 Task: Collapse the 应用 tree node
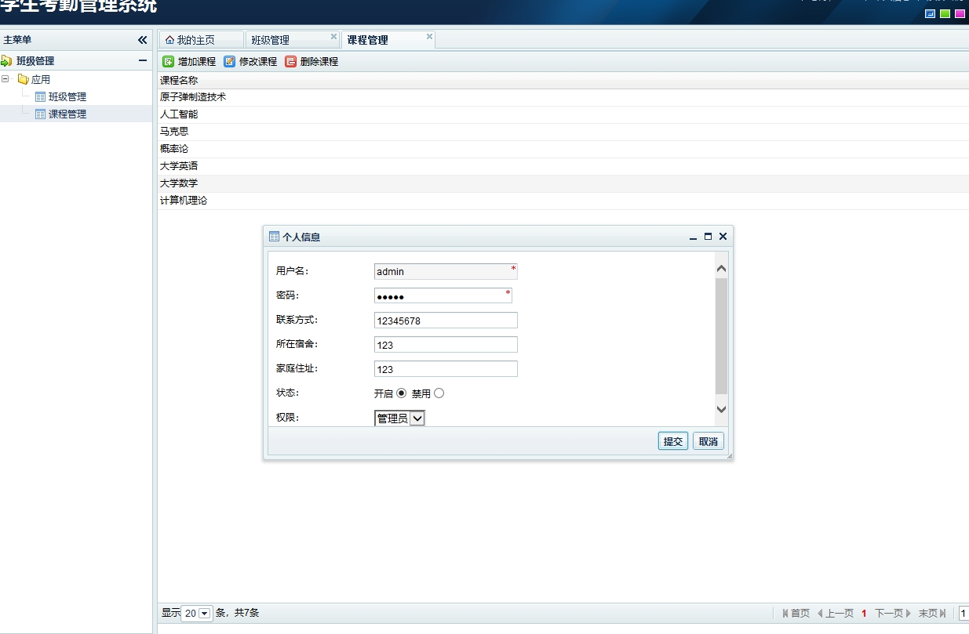[5, 79]
